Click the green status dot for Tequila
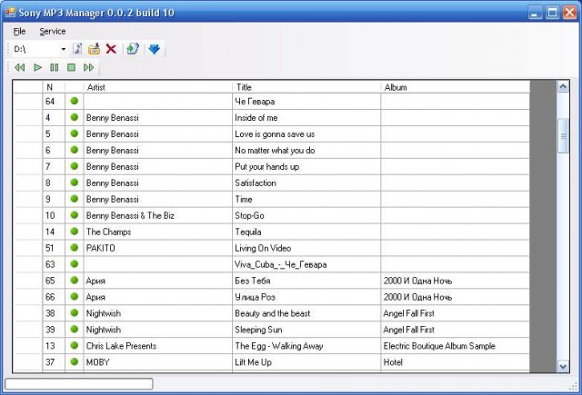The height and width of the screenshot is (395, 582). point(75,232)
